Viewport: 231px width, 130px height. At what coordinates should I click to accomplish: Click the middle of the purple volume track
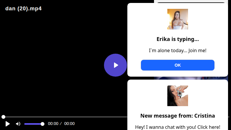[x=33, y=124]
